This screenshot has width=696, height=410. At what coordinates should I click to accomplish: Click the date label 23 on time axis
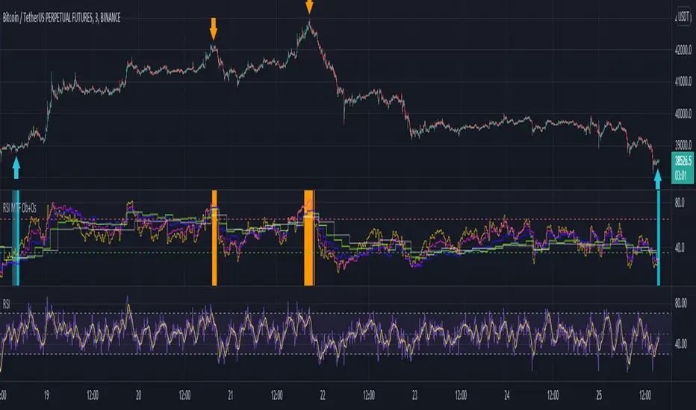[414, 395]
